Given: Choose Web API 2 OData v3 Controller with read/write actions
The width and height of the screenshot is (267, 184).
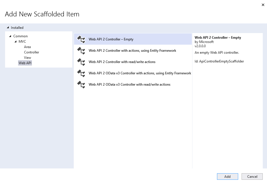Looking at the screenshot, I should coord(129,85).
